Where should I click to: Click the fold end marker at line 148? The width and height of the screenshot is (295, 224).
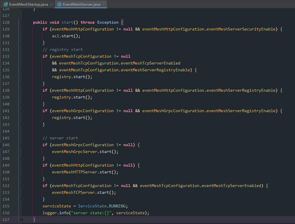(x=22, y=158)
